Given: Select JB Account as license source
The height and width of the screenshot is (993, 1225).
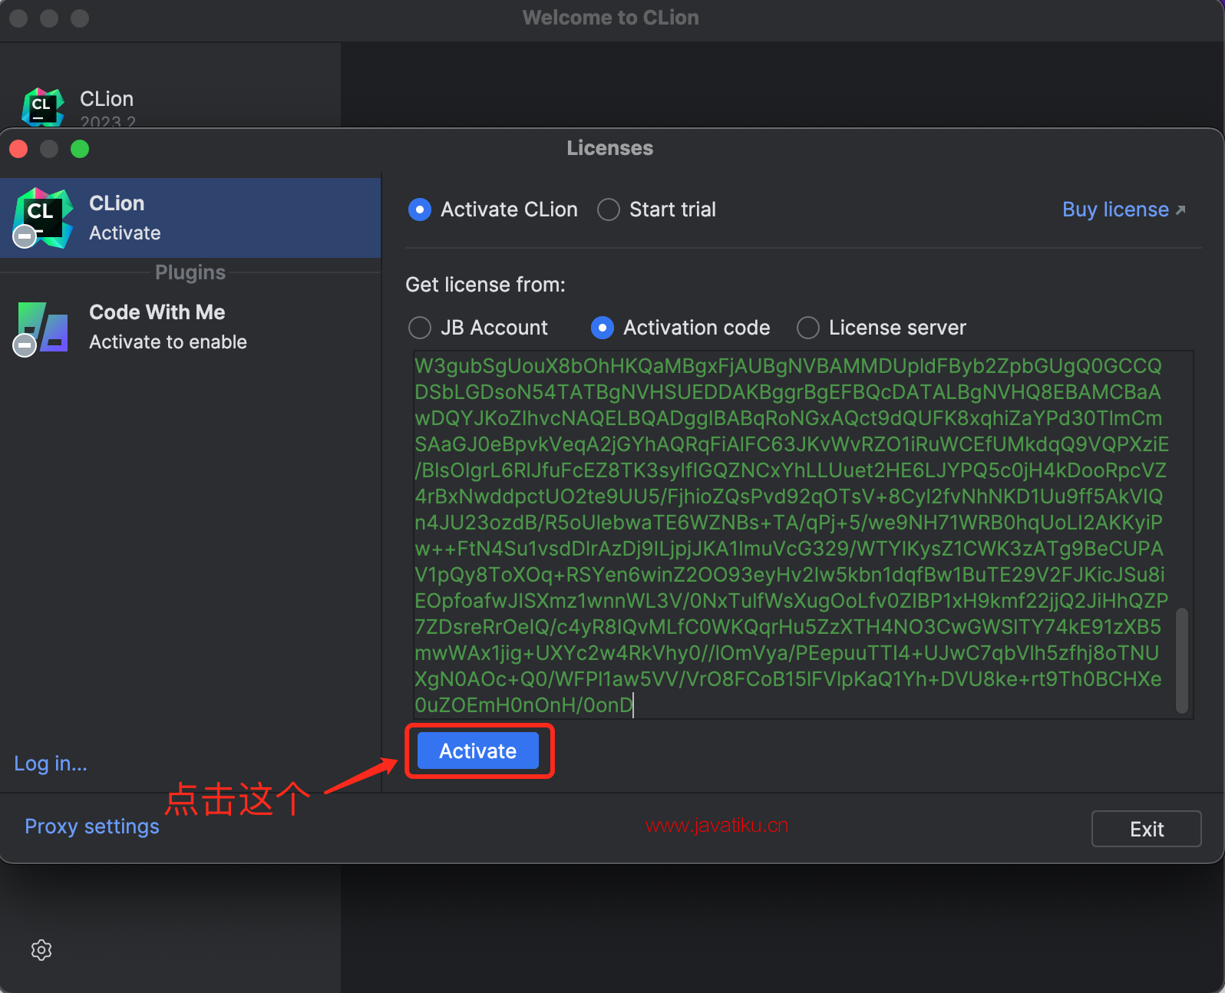Looking at the screenshot, I should 420,328.
